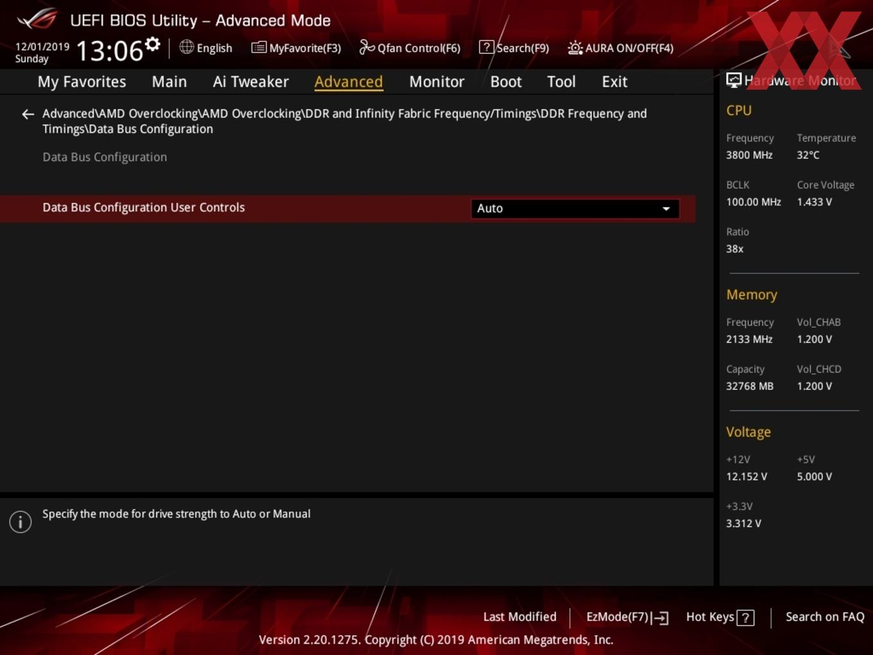The height and width of the screenshot is (655, 873).
Task: Open the Ai Tweaker tab
Action: pos(251,82)
